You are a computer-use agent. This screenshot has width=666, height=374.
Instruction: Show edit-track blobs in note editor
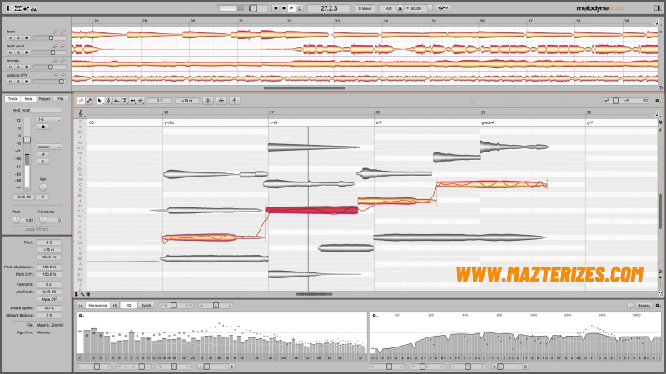81,101
